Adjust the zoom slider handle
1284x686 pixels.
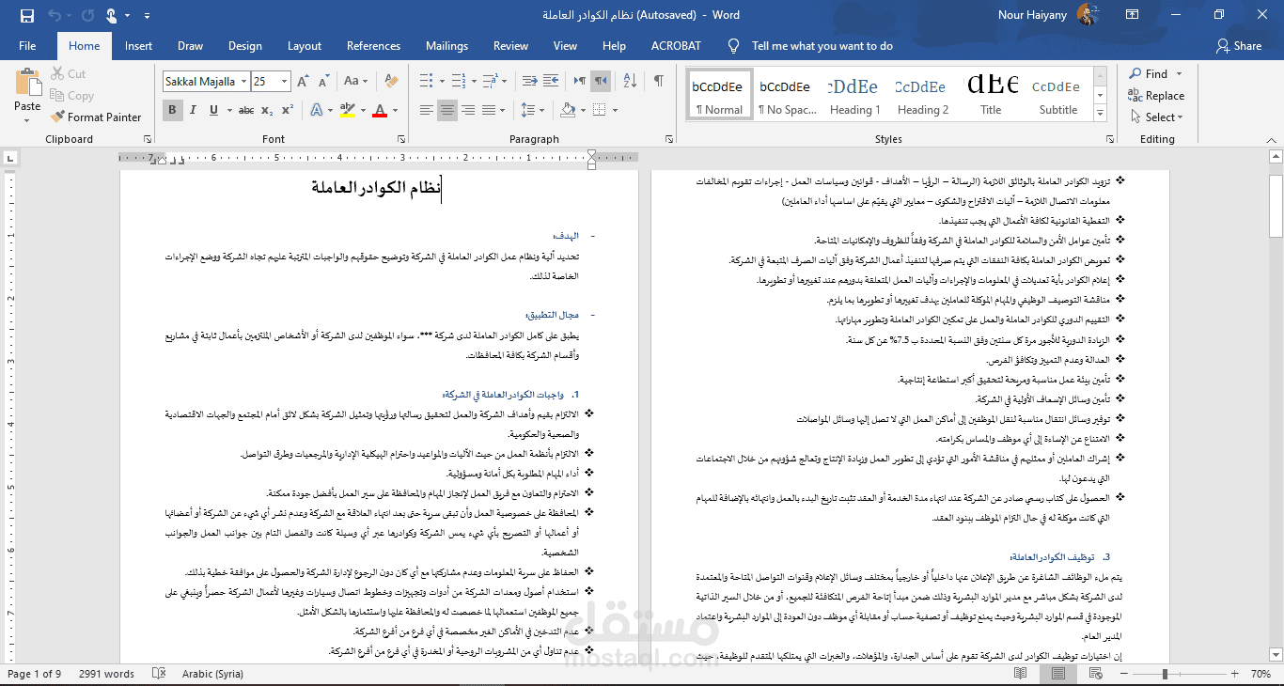pyautogui.click(x=1165, y=674)
